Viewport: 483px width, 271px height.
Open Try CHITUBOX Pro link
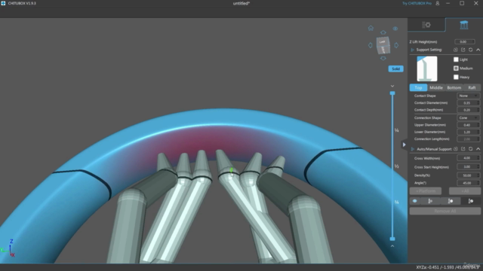[x=417, y=3]
